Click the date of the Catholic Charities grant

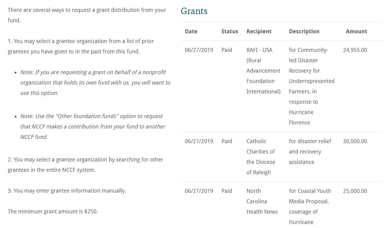[x=199, y=141]
